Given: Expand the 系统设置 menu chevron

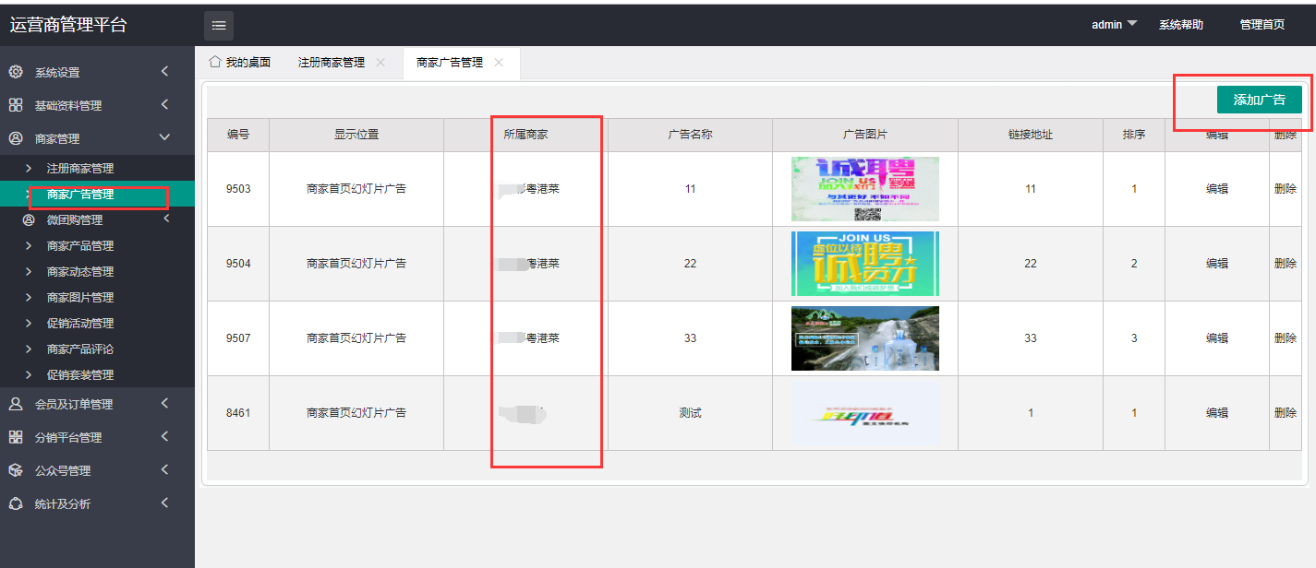Looking at the screenshot, I should [164, 71].
